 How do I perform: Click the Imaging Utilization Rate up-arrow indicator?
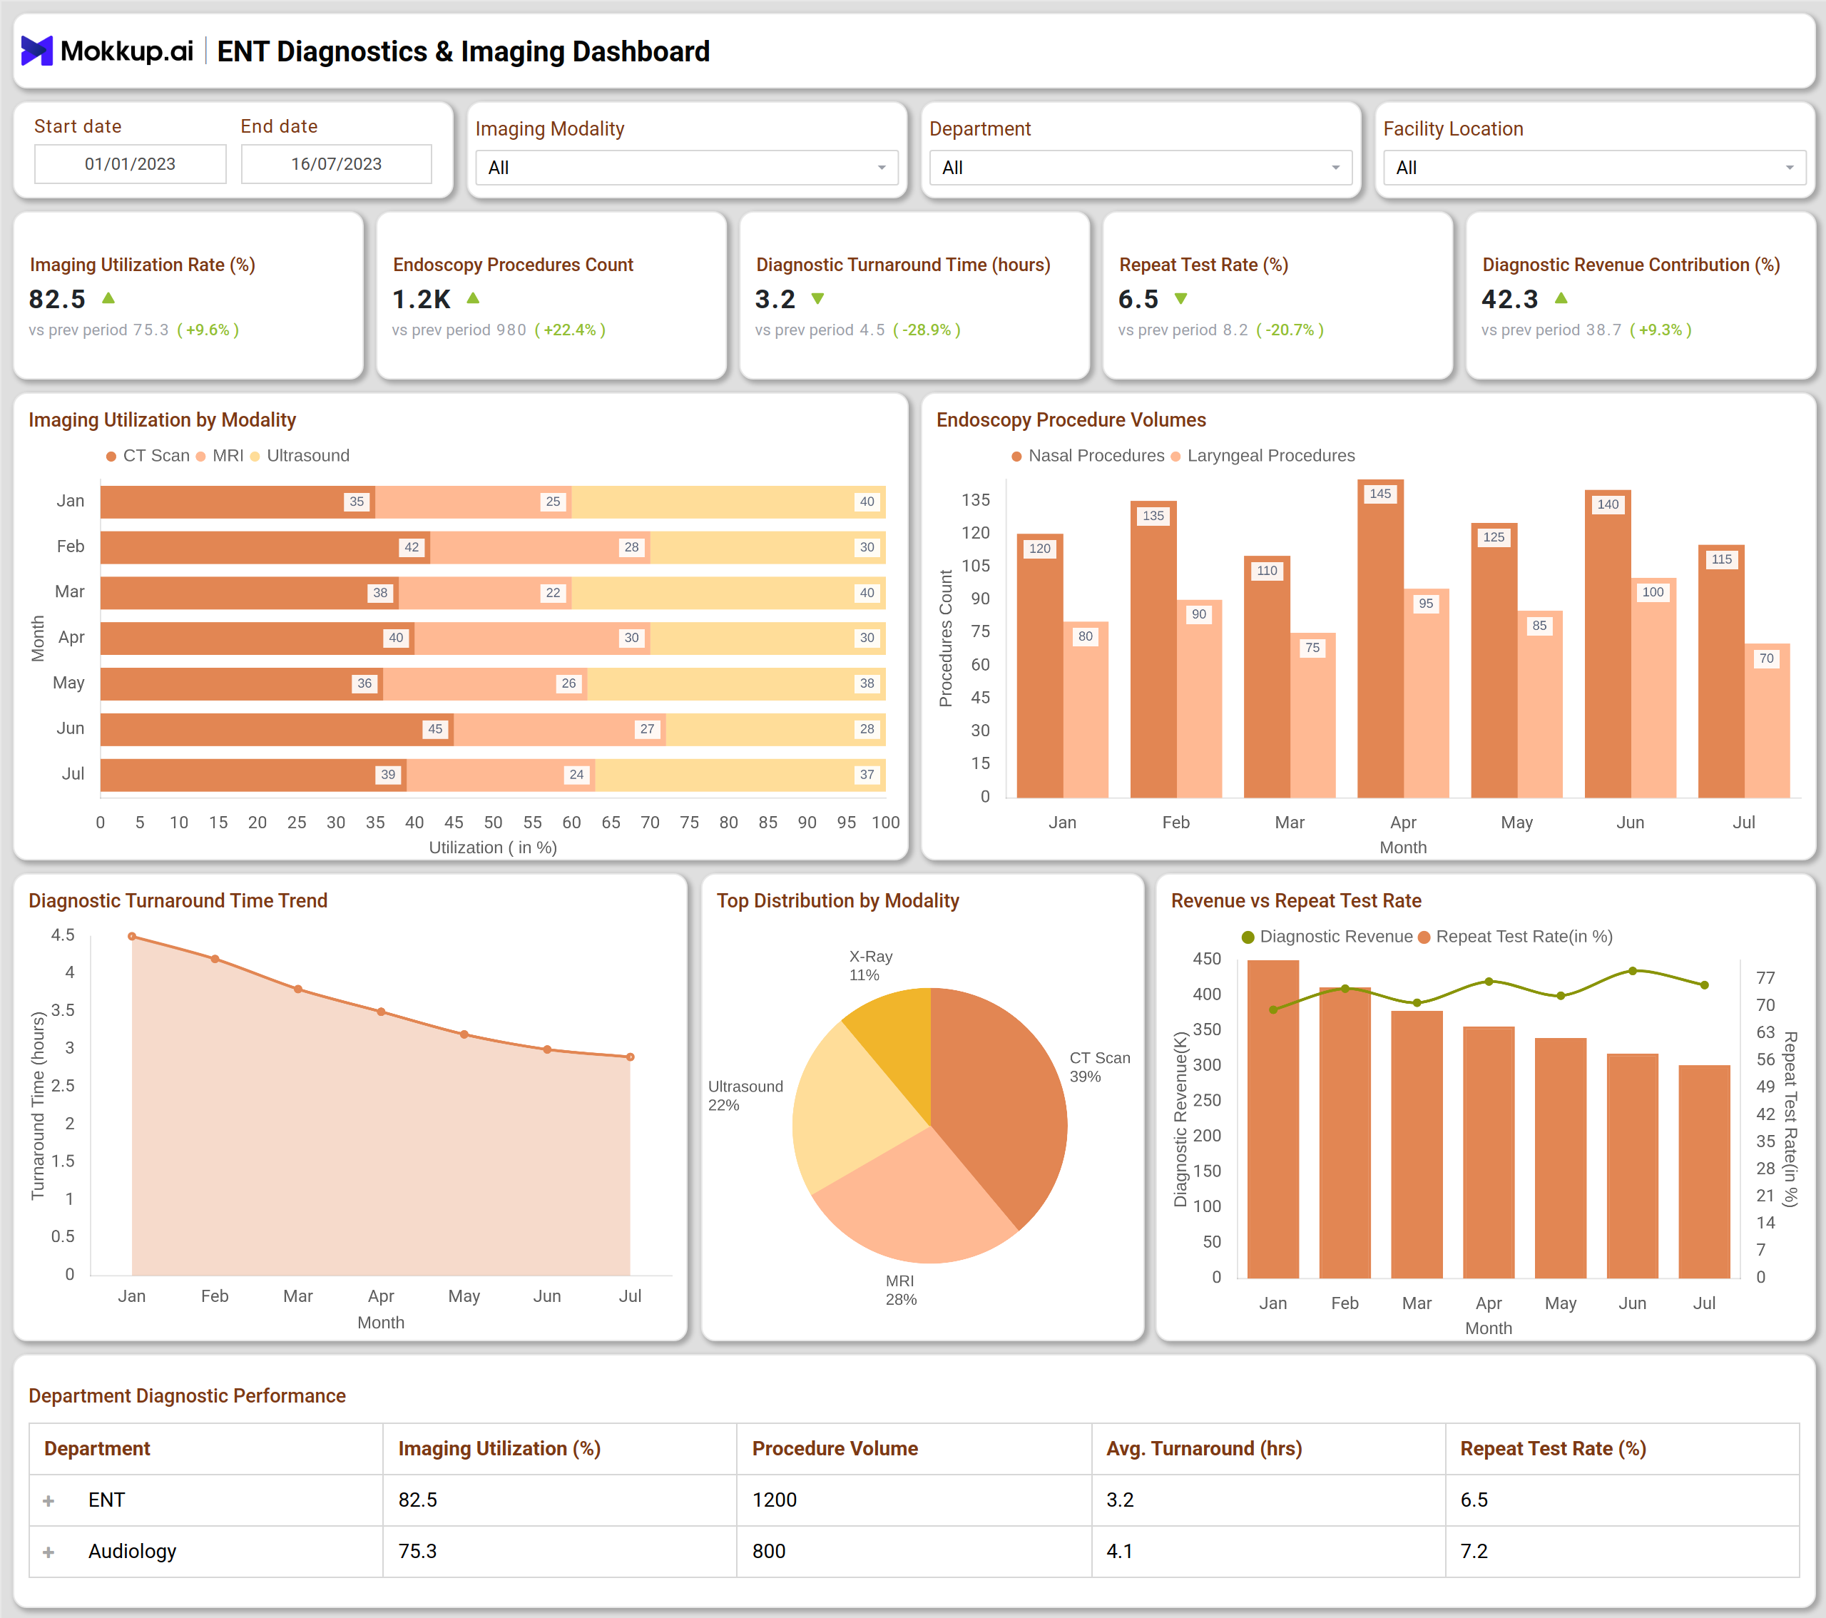[x=108, y=298]
